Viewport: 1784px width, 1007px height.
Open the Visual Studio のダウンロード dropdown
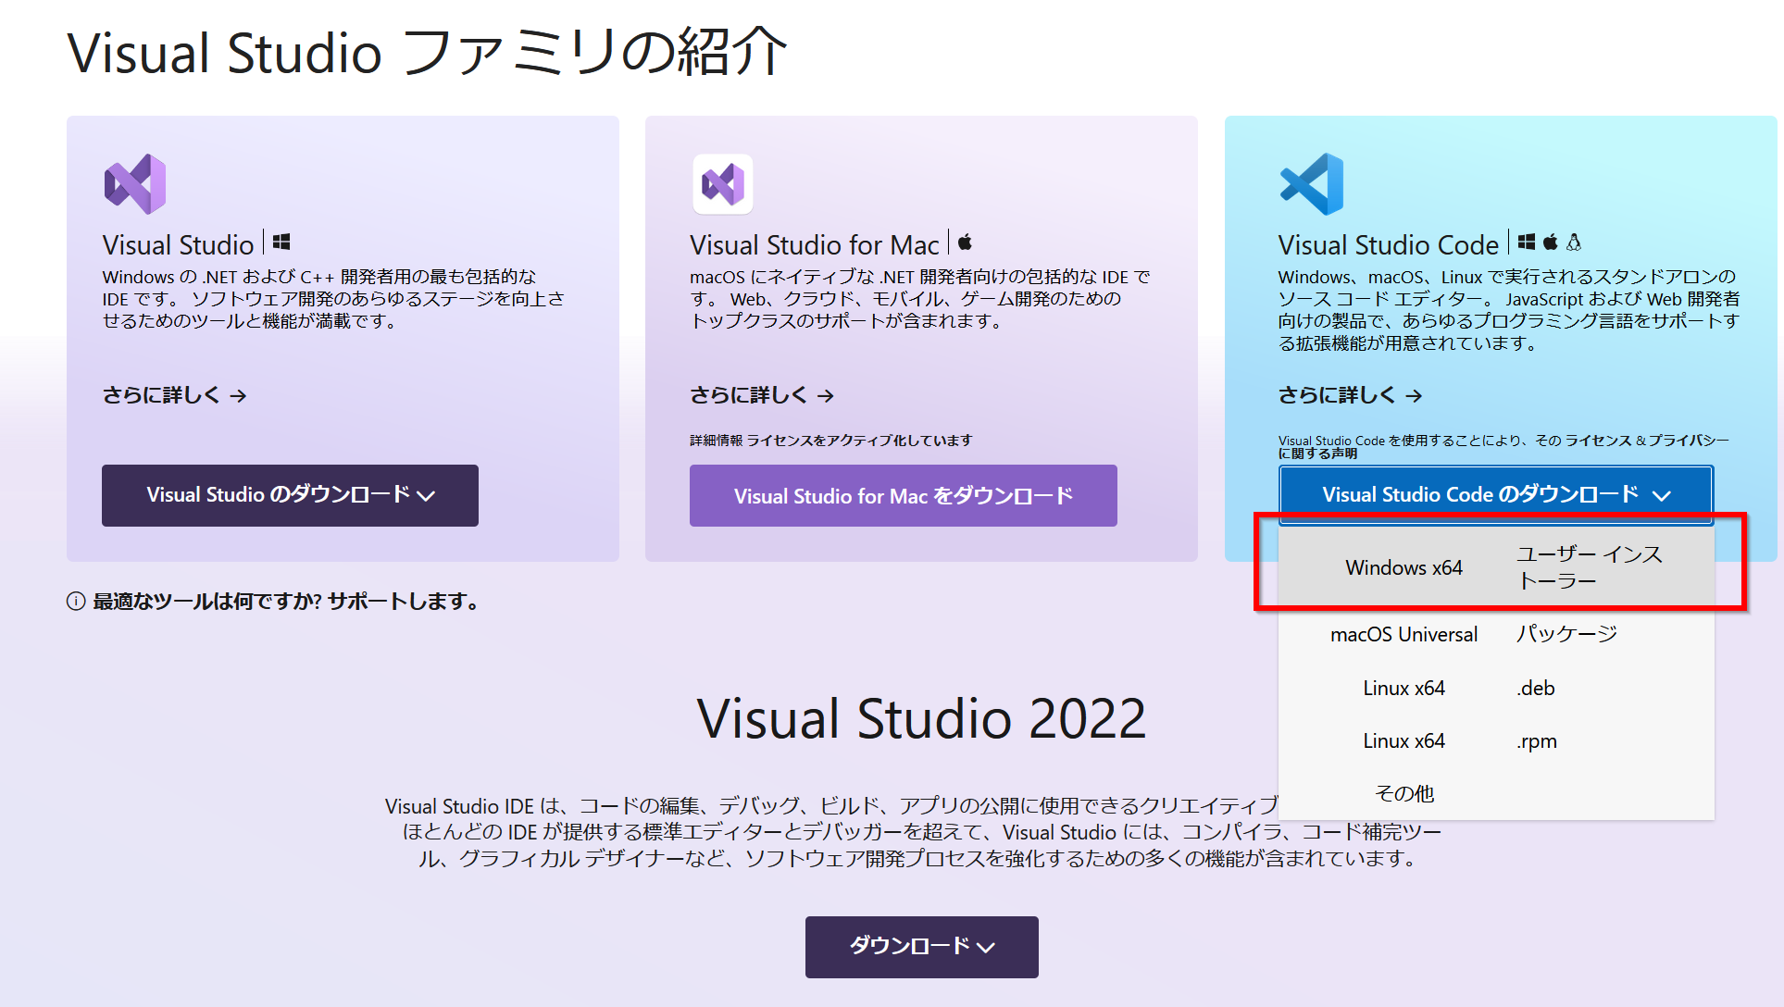tap(290, 495)
